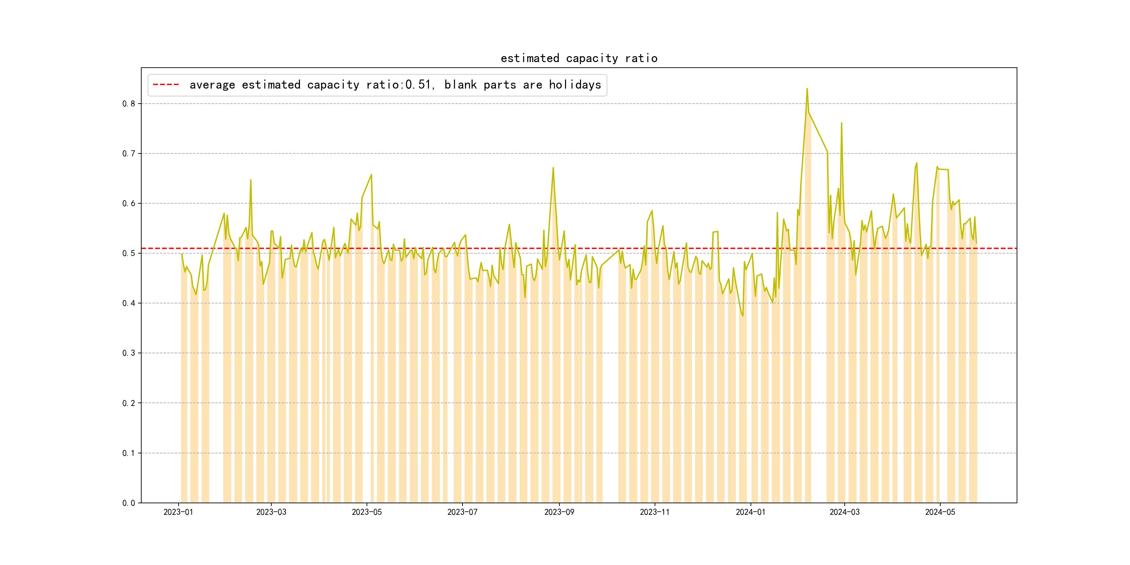Click the 0.1 y-axis tick label
The image size is (1130, 565).
point(129,453)
